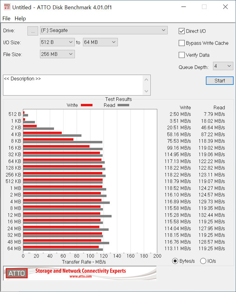This screenshot has width=236, height=292.
Task: Click the description scrollbar down arrow
Action: [x=146, y=91]
